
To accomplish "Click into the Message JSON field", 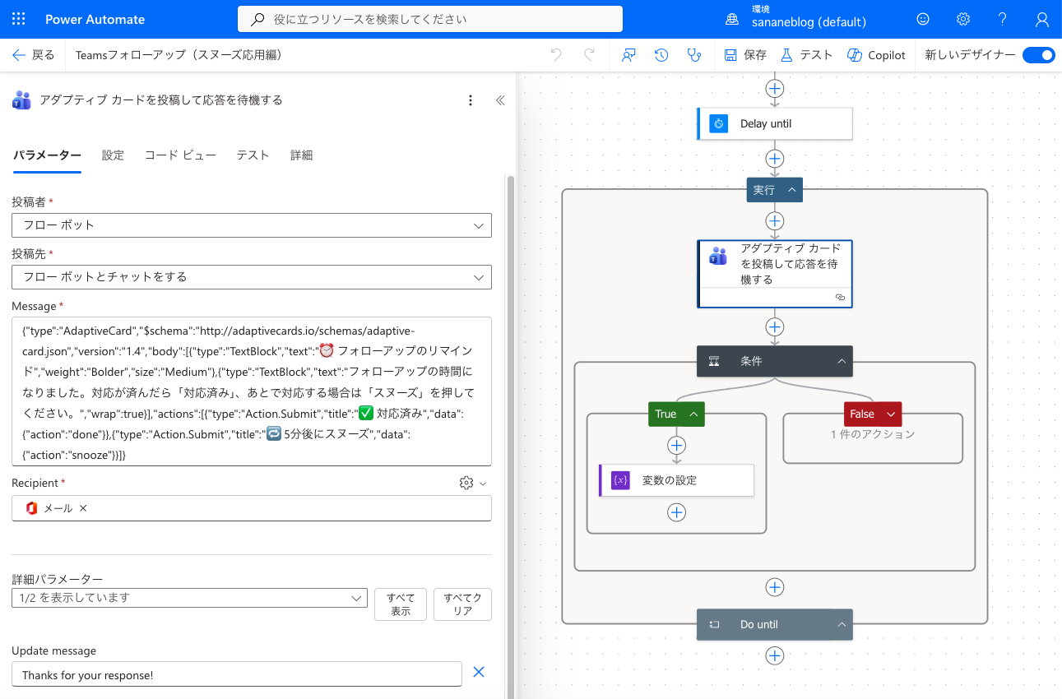I will 252,391.
